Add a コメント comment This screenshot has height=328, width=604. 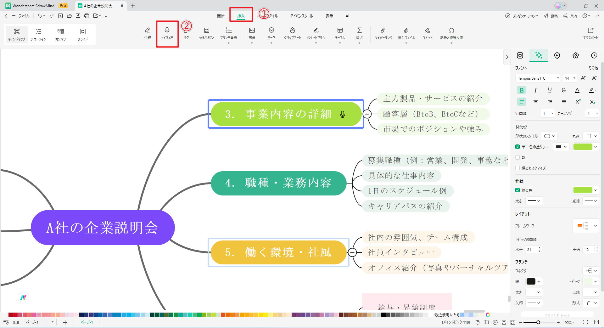pyautogui.click(x=427, y=33)
